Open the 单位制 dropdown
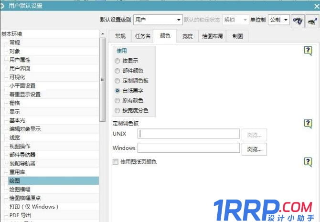The height and width of the screenshot is (222, 320). click(x=279, y=20)
